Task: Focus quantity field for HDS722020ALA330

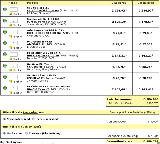Action: 14,54
